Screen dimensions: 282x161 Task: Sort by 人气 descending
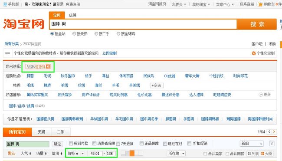point(26,154)
